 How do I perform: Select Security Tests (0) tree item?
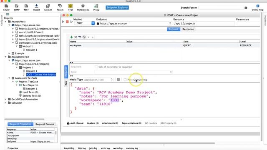click(x=32, y=96)
